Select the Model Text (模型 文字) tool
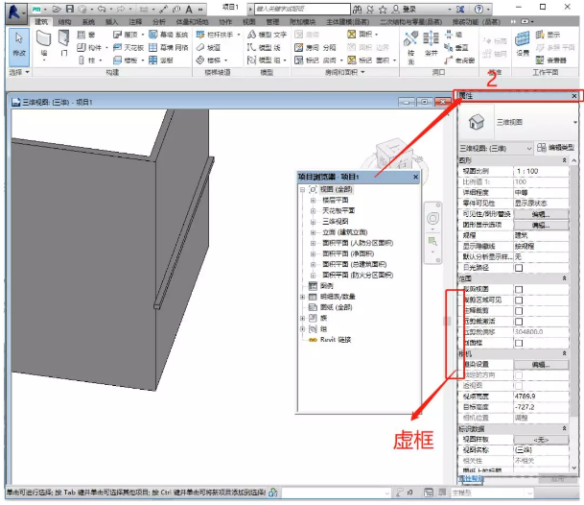 (x=267, y=36)
